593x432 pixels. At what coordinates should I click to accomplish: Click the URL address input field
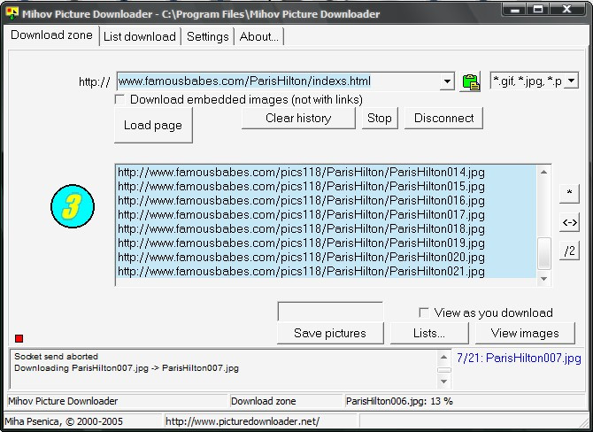[x=278, y=81]
